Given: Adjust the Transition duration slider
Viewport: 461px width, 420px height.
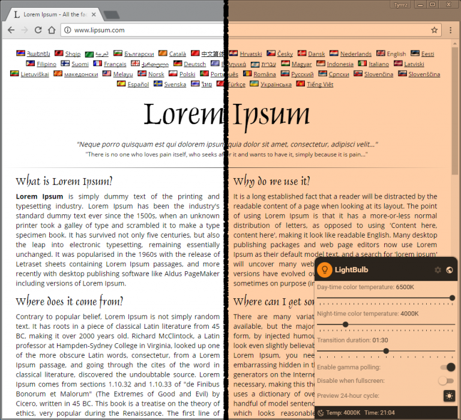Looking at the screenshot, I should pyautogui.click(x=386, y=351).
